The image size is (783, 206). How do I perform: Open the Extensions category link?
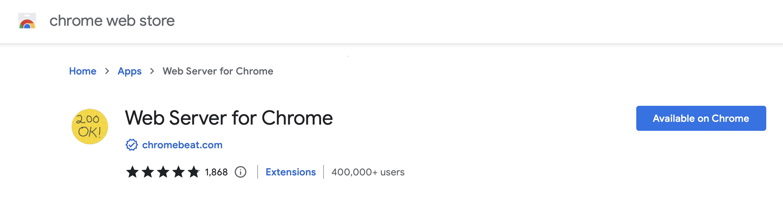(291, 172)
